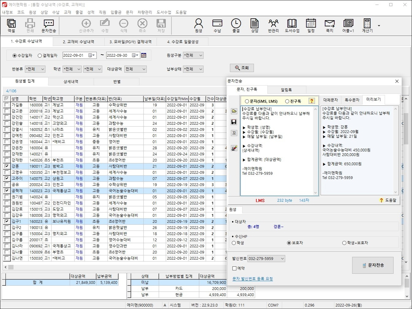Switch to 2. 교재비 수납내역 tab
The height and width of the screenshot is (309, 412).
pos(78,42)
